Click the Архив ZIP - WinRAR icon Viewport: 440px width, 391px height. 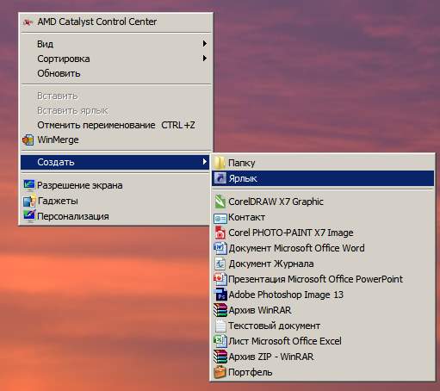coord(220,357)
